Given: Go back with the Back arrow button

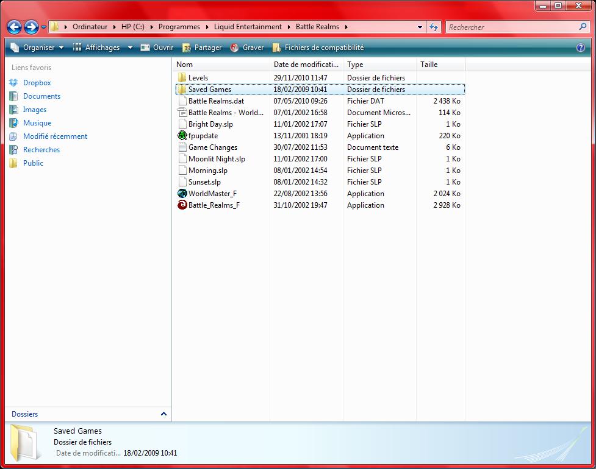Looking at the screenshot, I should coord(15,27).
